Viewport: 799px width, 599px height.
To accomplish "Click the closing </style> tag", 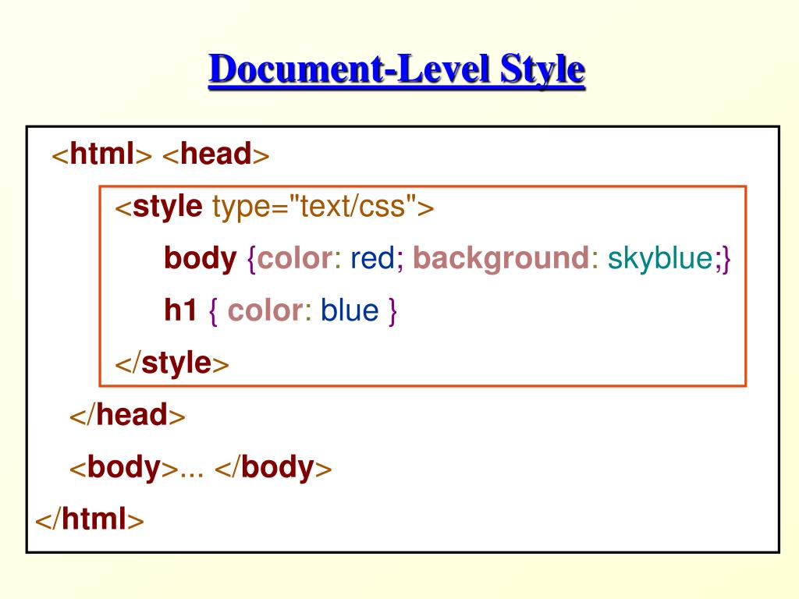I will [172, 363].
